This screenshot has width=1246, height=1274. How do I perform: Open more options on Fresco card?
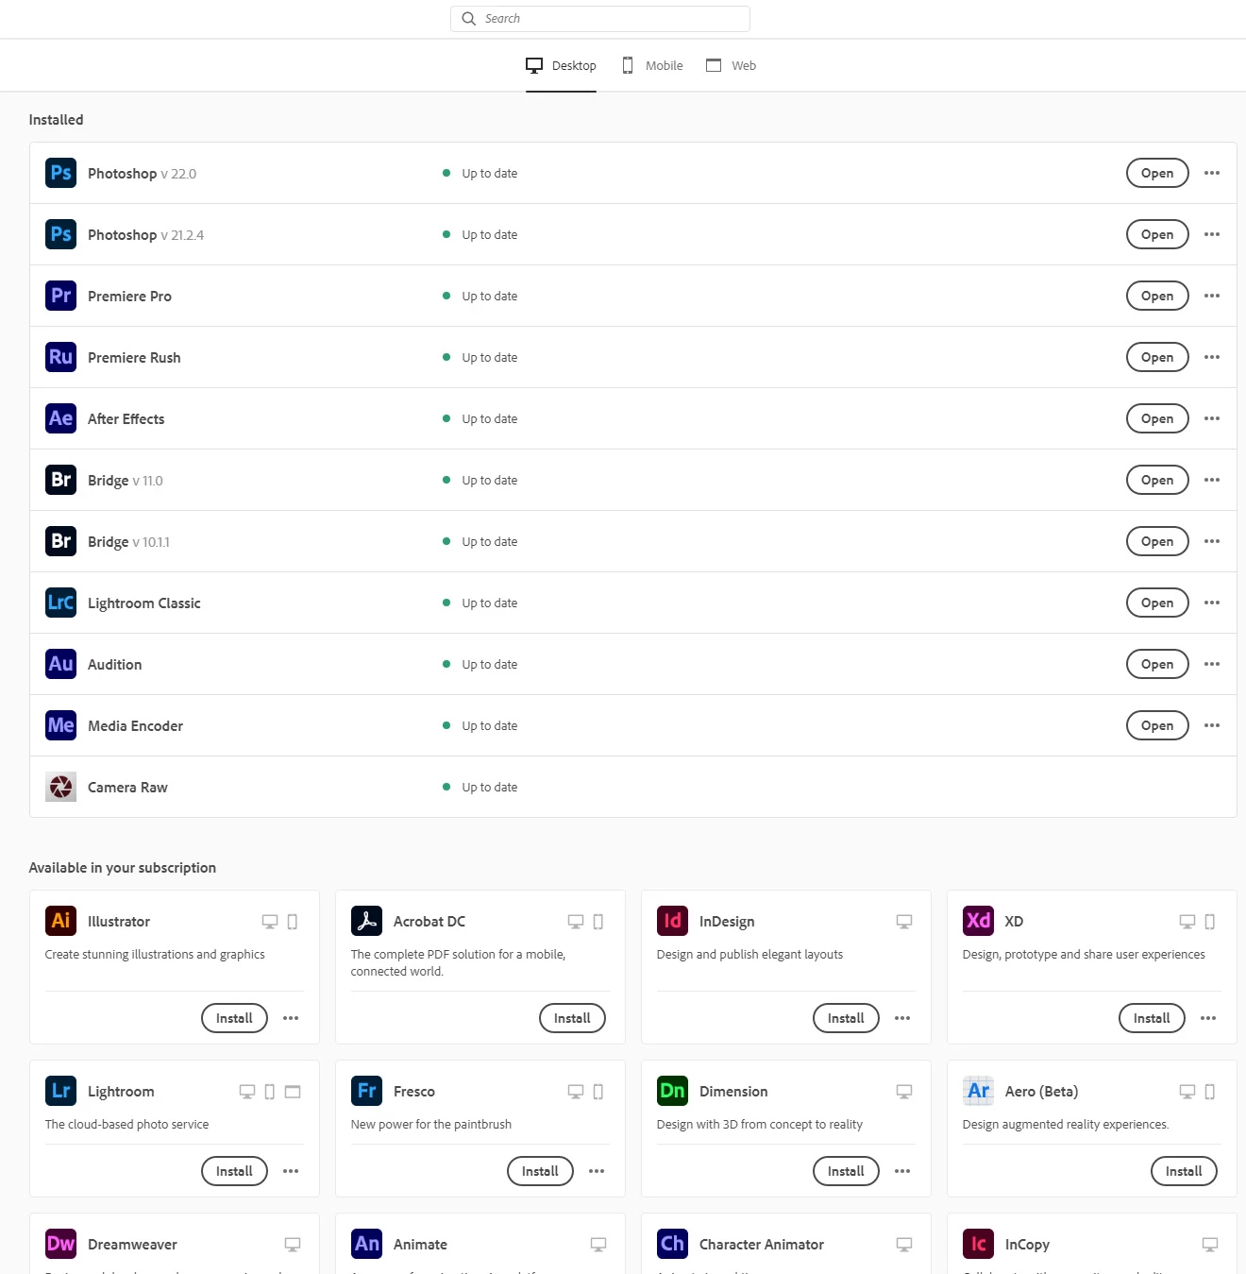coord(597,1171)
